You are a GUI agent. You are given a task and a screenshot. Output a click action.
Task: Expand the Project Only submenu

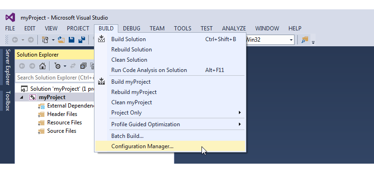176,113
